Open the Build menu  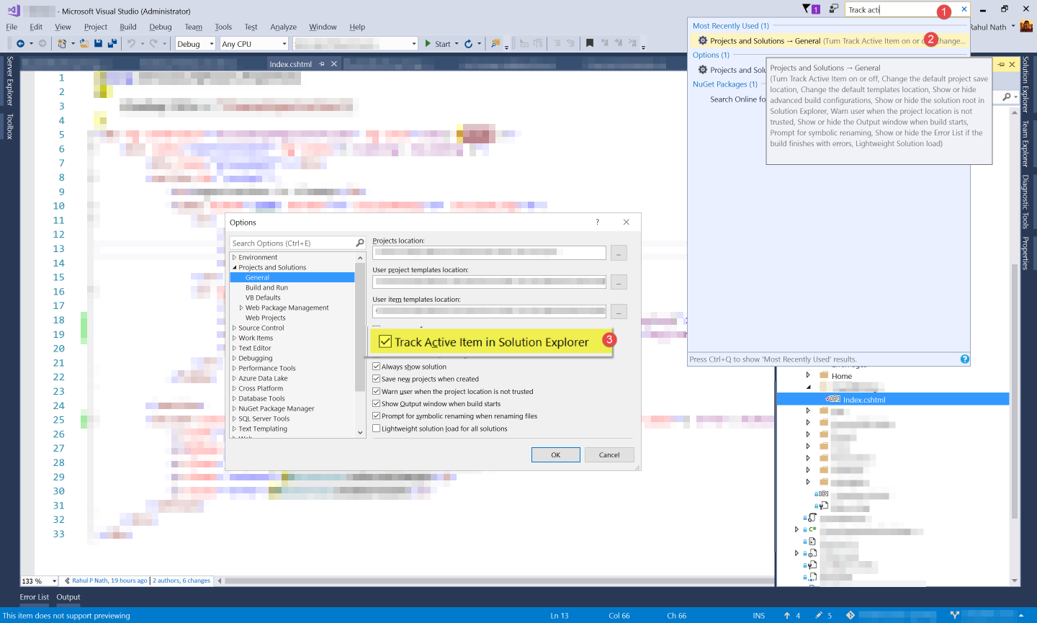click(x=128, y=27)
